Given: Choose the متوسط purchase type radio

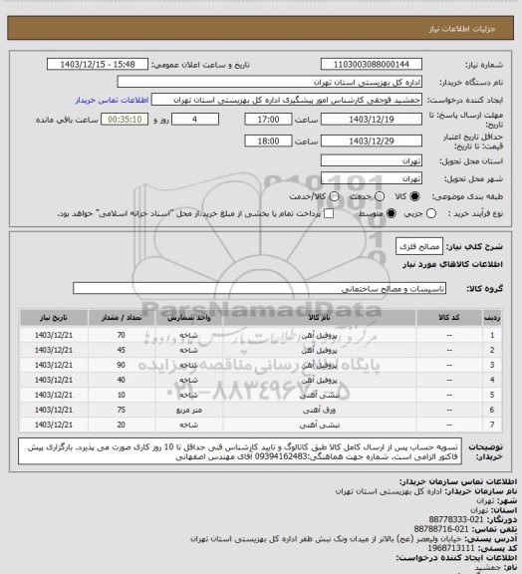Looking at the screenshot, I should click(x=391, y=213).
